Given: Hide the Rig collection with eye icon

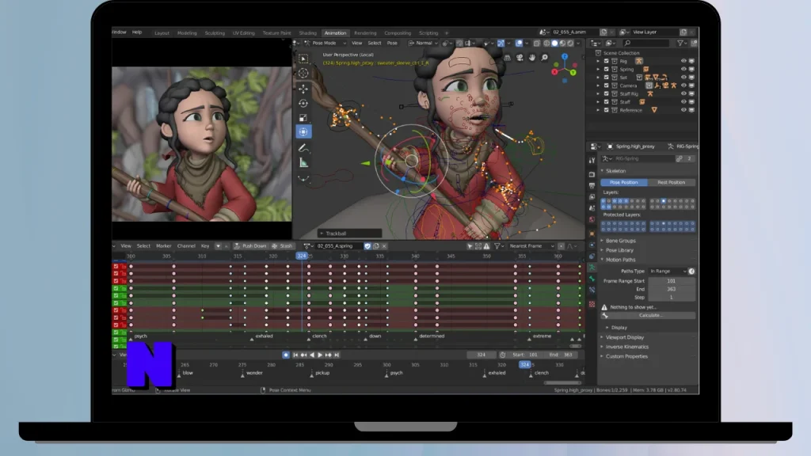Looking at the screenshot, I should pos(683,61).
